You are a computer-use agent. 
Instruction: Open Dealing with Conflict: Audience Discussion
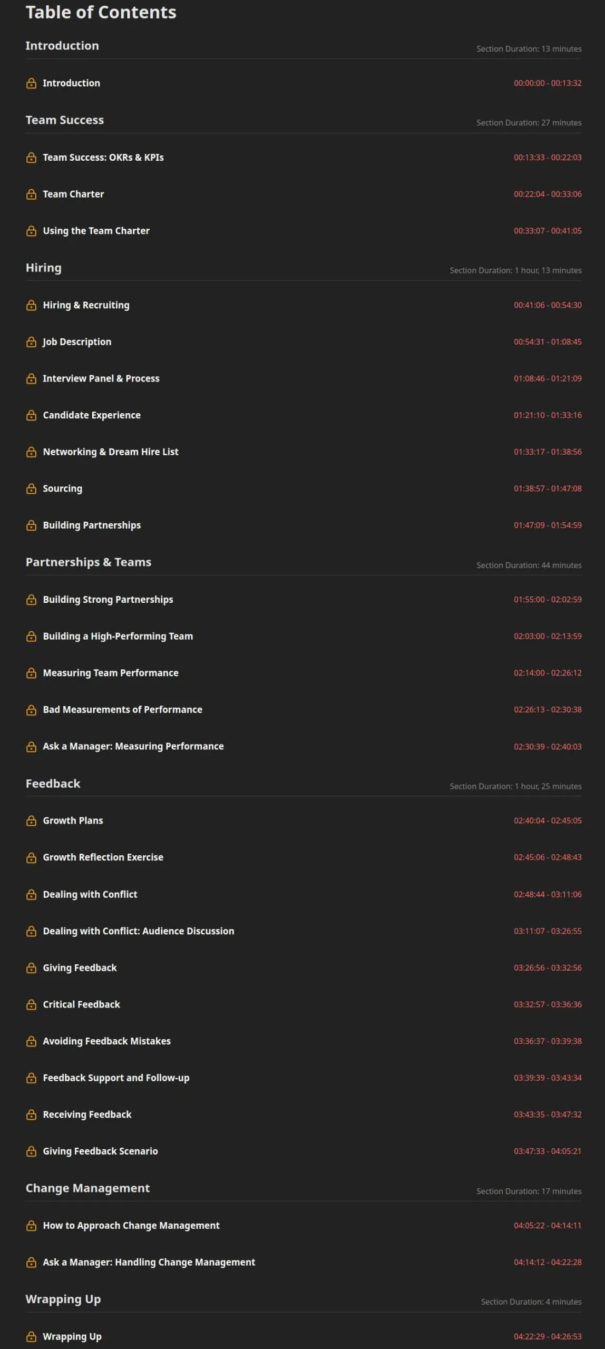click(139, 931)
